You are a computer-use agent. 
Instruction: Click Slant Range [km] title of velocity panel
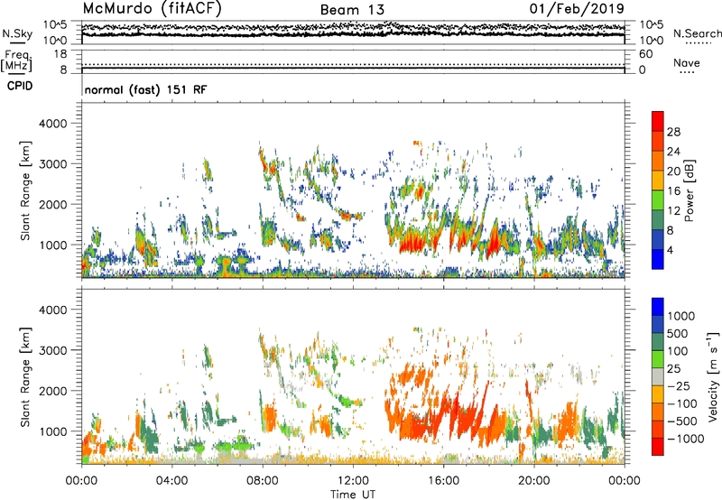pos(25,377)
